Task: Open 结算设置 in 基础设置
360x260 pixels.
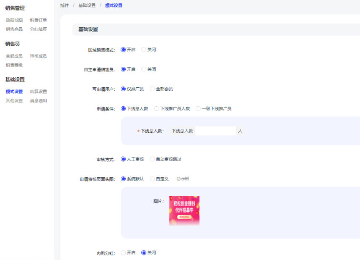Action: 38,92
